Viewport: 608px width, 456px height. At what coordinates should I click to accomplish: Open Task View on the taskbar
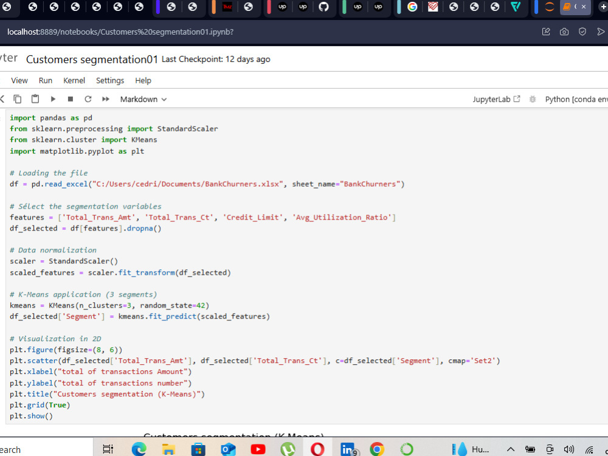click(x=108, y=449)
